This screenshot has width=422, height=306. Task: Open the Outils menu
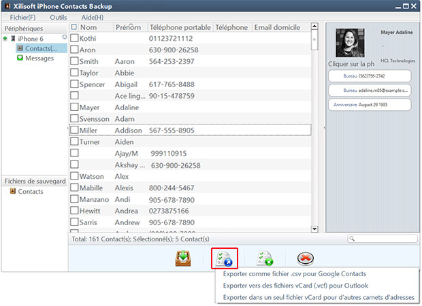coord(59,18)
